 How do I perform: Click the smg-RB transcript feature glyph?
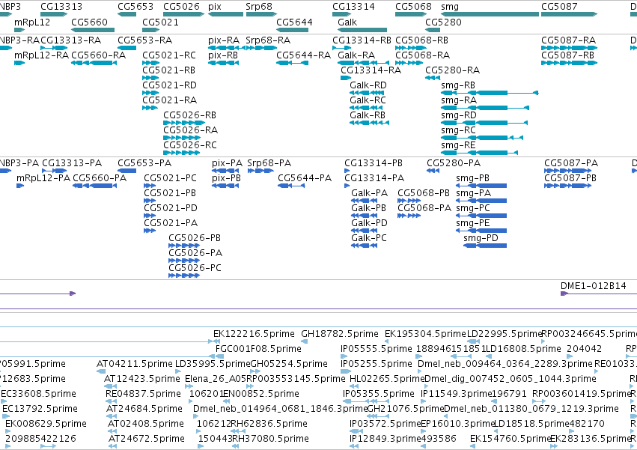pos(490,93)
